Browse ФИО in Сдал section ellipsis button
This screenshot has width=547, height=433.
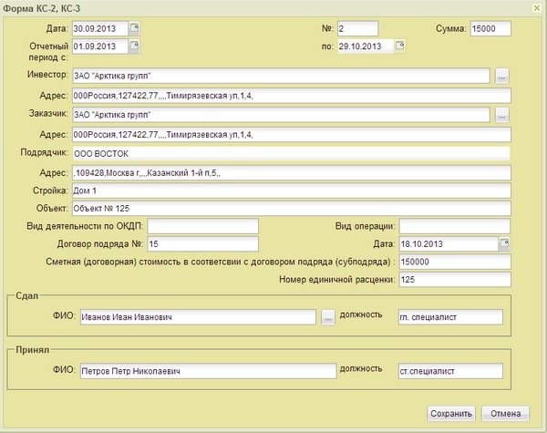[328, 317]
